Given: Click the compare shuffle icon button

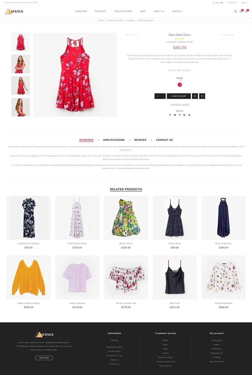Looking at the screenshot, I should click(x=195, y=96).
